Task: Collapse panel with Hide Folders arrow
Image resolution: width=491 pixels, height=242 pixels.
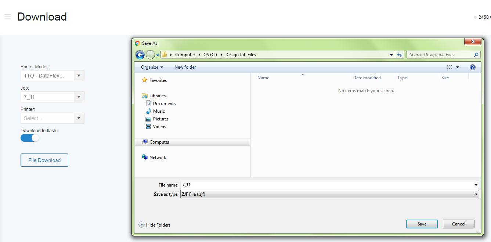Action: pos(141,225)
